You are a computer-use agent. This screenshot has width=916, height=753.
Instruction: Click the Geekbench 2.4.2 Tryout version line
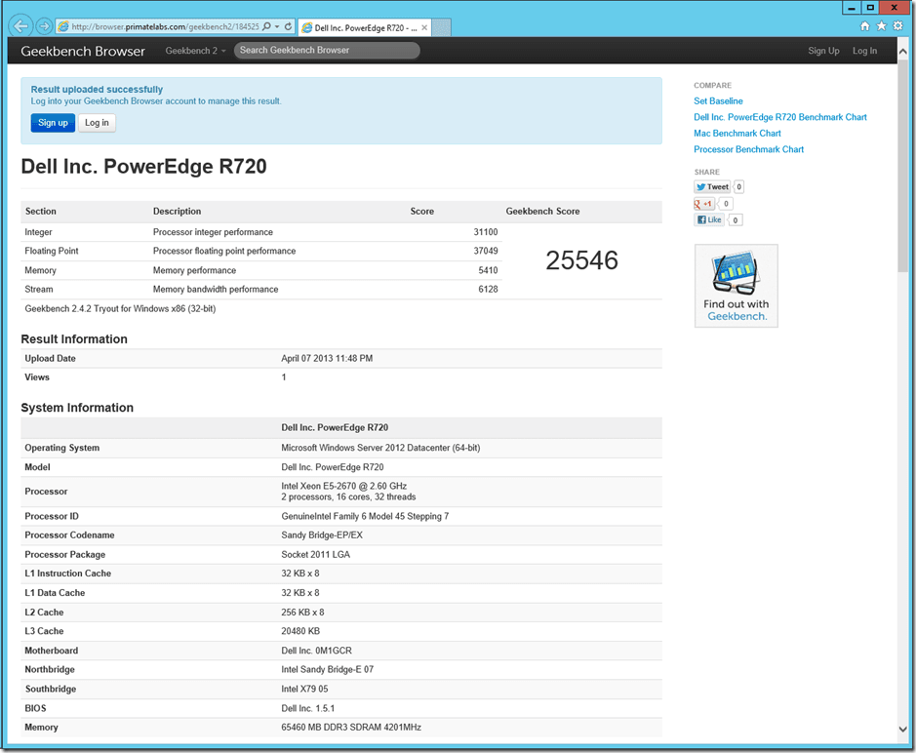[120, 308]
